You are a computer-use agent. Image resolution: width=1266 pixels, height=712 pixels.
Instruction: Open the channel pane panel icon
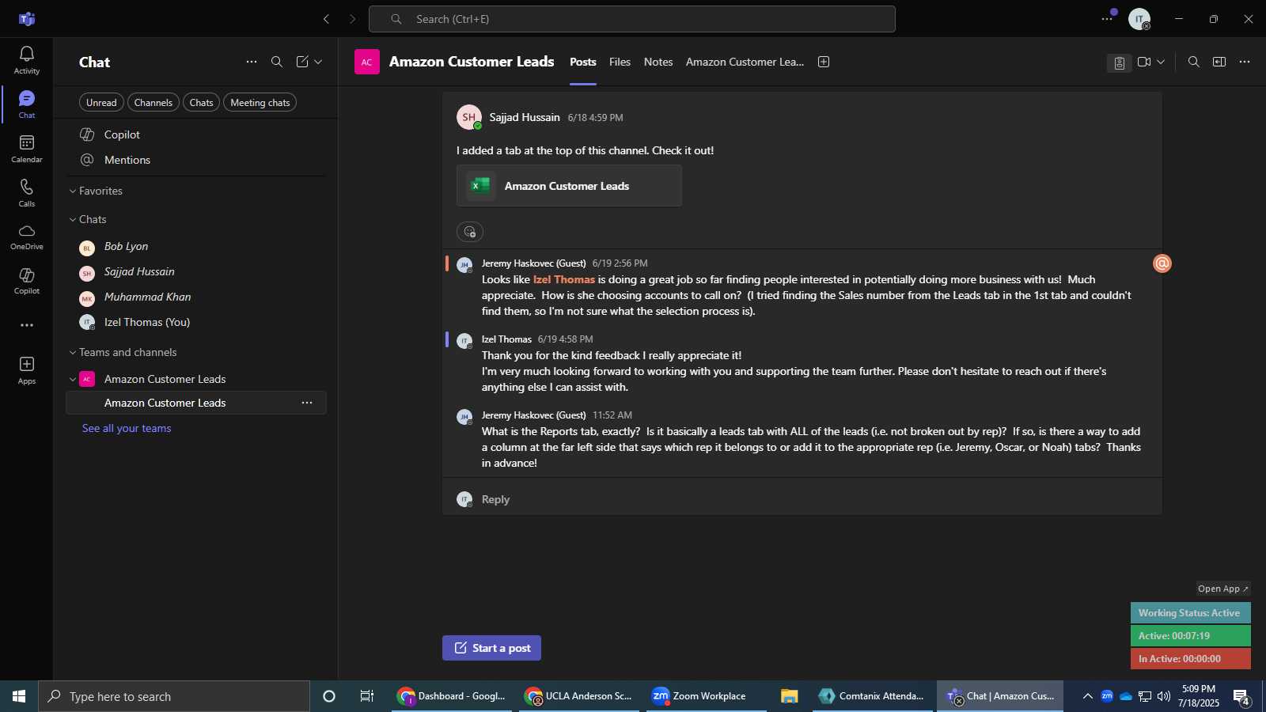coord(1219,62)
